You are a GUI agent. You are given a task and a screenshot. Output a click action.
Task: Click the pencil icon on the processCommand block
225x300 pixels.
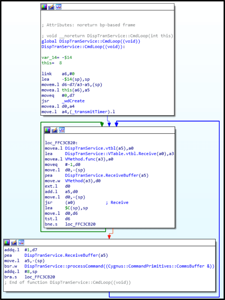pos(14,243)
